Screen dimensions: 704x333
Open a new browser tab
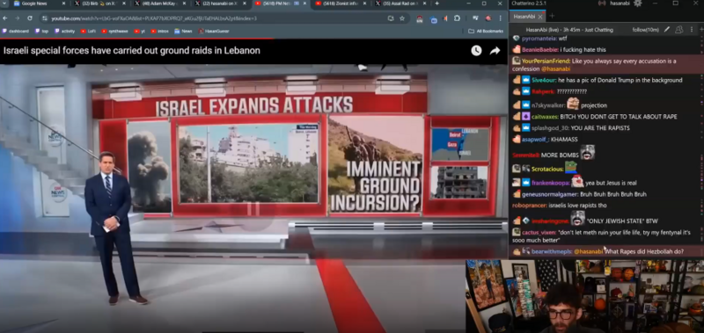(436, 4)
